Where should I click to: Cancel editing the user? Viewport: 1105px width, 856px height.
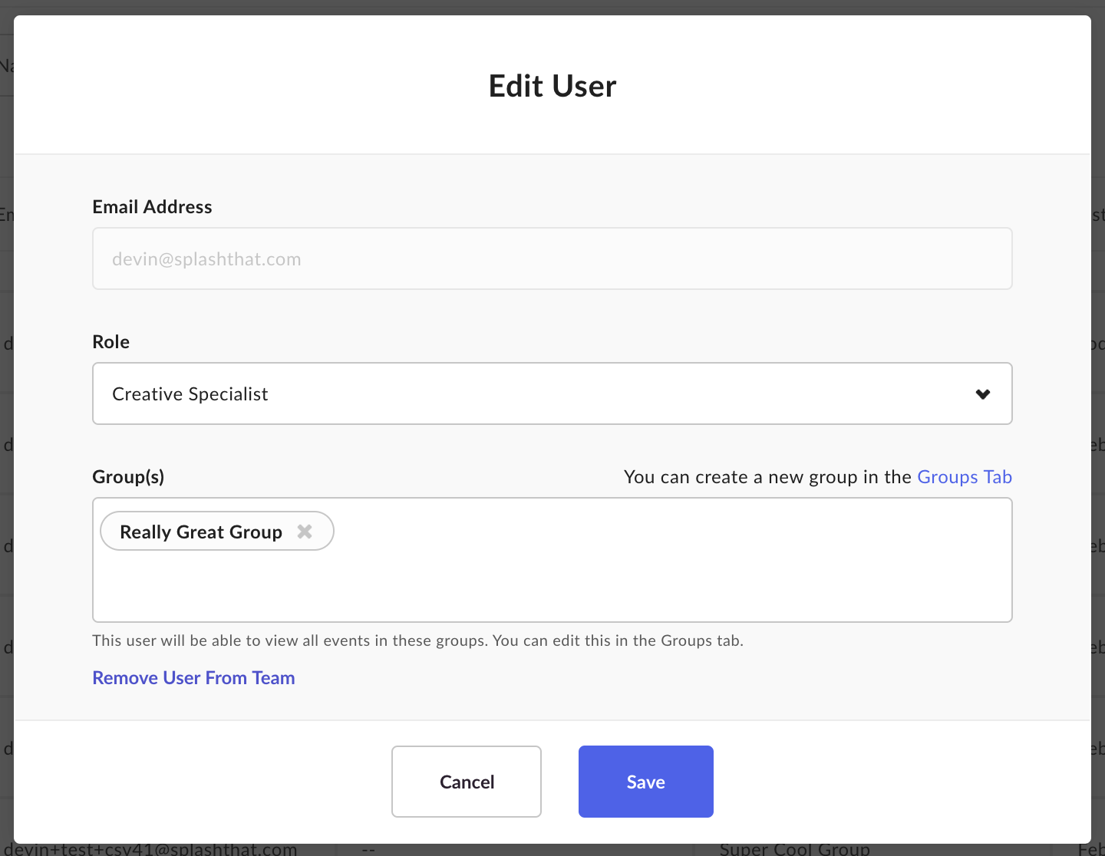(467, 782)
